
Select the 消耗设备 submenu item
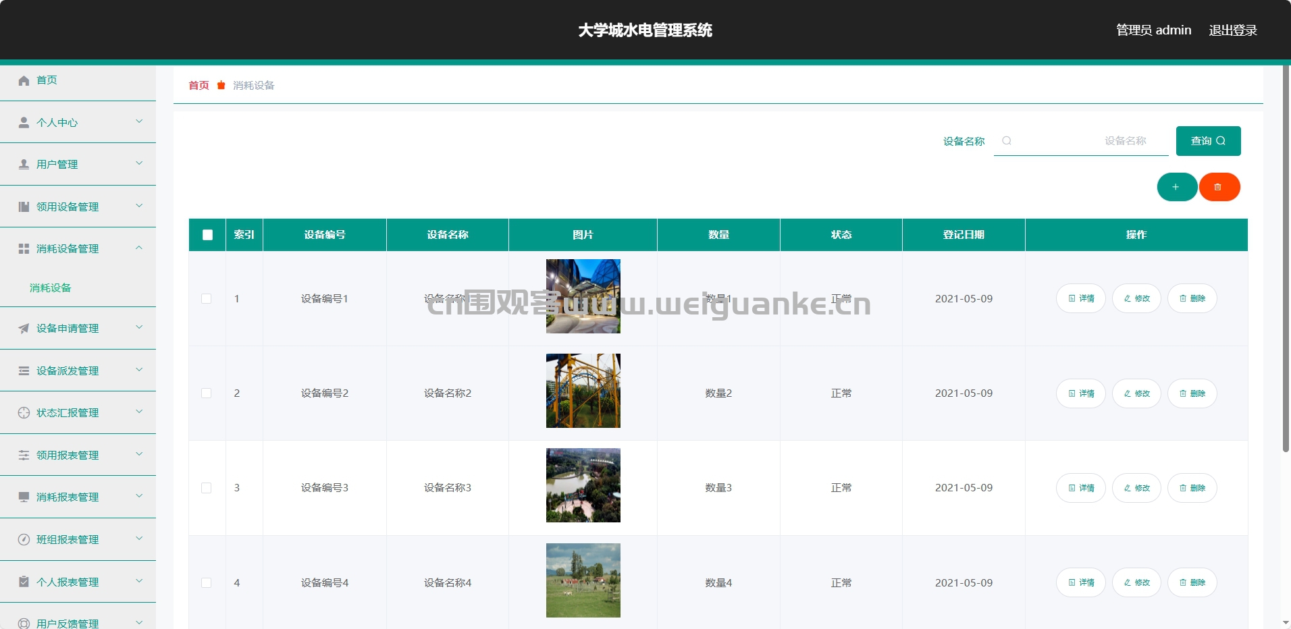tap(51, 288)
